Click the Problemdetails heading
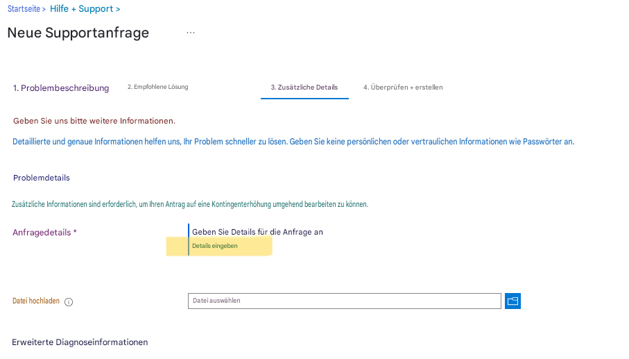Image resolution: width=629 pixels, height=359 pixels. [42, 178]
